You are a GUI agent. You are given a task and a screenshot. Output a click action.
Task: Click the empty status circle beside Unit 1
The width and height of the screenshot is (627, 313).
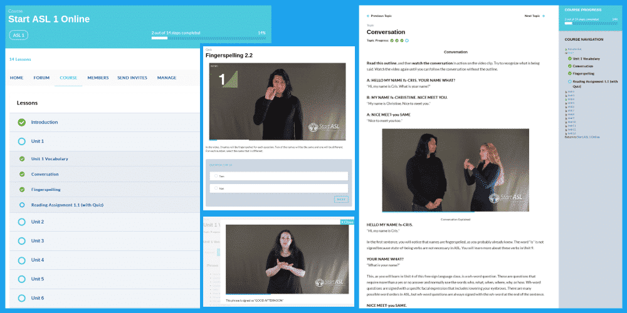(22, 141)
